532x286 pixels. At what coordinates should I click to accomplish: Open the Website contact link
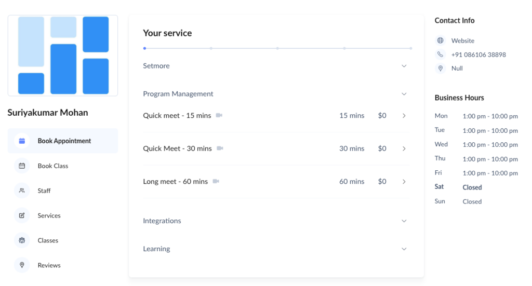point(463,40)
